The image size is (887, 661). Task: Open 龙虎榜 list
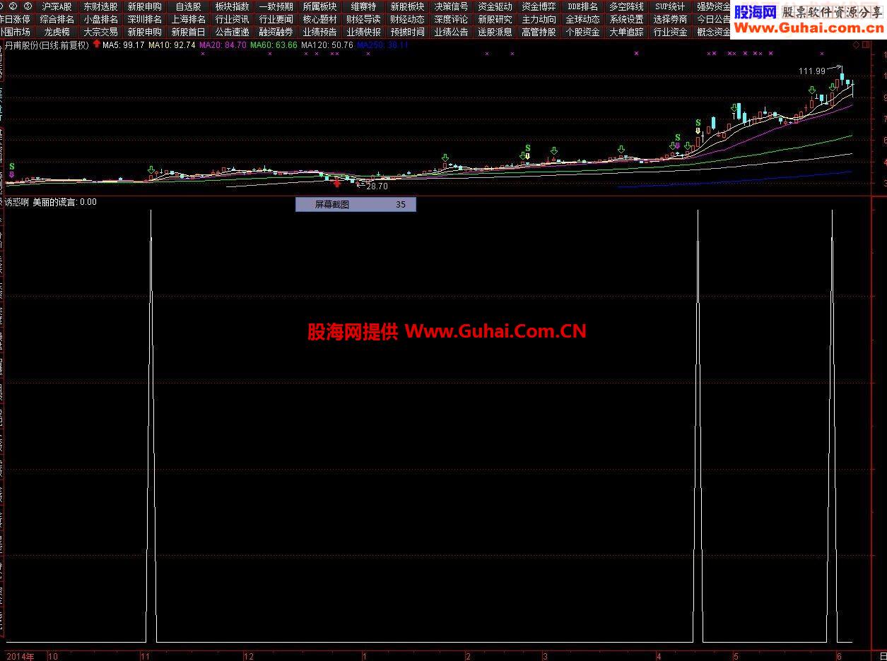pos(57,32)
